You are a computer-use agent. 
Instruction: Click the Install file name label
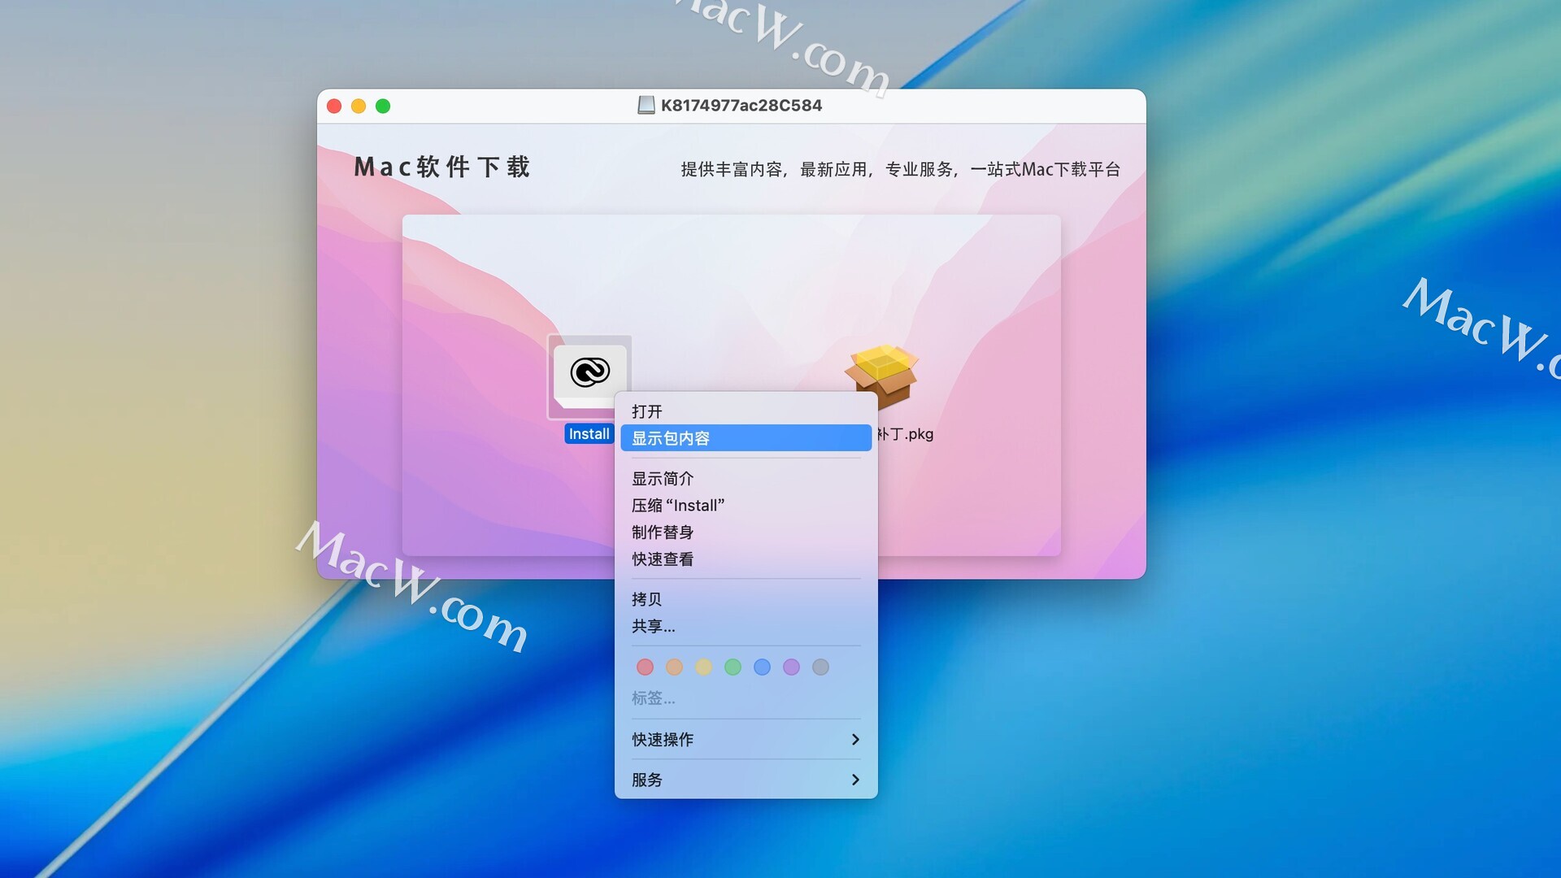tap(589, 434)
